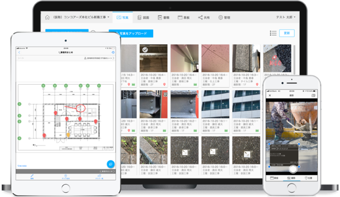Screen dimensions: 340x197
Task: Select the 共有 tab
Action: pyautogui.click(x=204, y=17)
